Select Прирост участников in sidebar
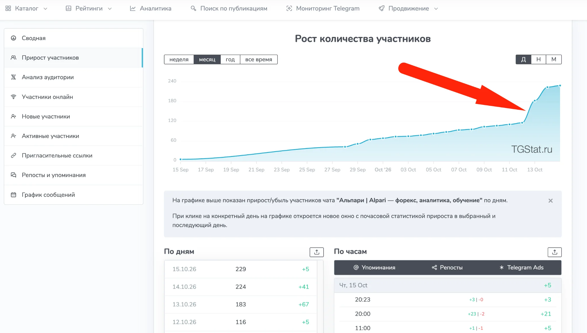This screenshot has width=587, height=333. point(74,58)
